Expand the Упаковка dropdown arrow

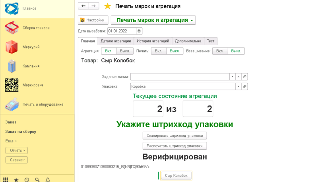coord(238,86)
